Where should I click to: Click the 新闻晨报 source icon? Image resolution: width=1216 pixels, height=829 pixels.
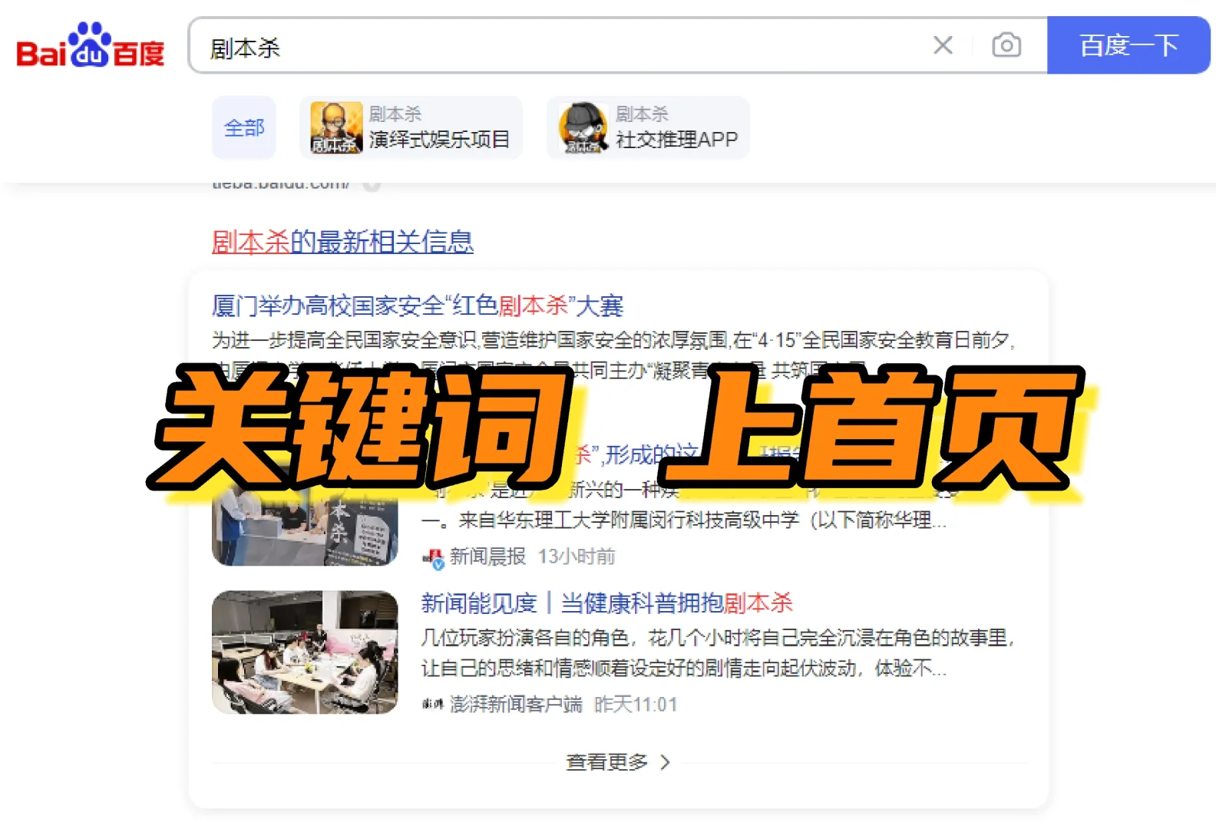point(433,558)
